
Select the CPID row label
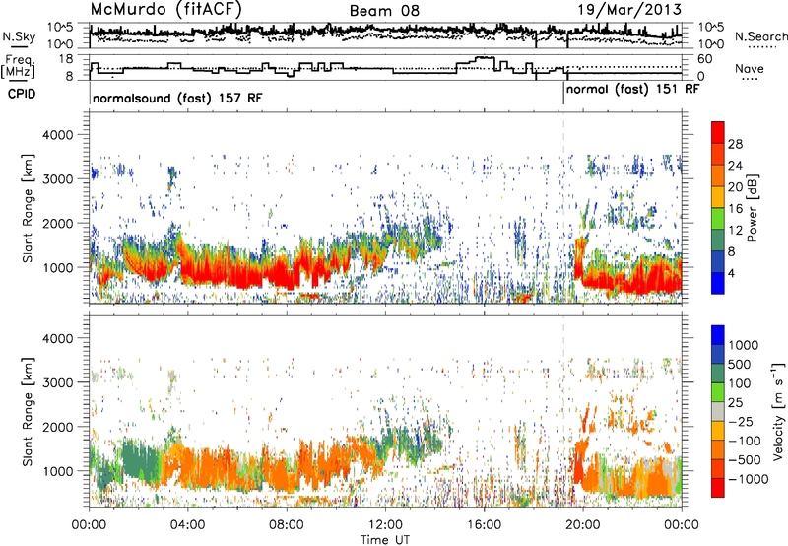pyautogui.click(x=22, y=94)
